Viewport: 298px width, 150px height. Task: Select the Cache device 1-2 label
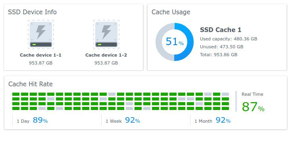point(106,55)
